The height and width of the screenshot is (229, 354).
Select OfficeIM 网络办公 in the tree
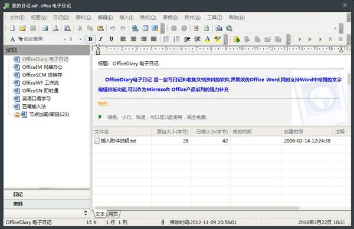coord(42,67)
